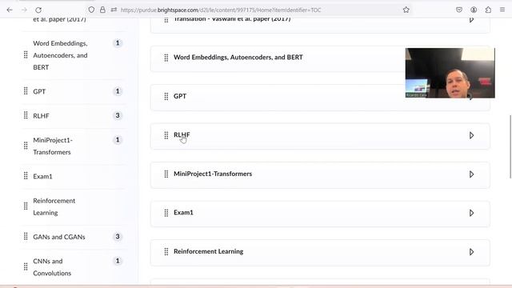The height and width of the screenshot is (288, 512).
Task: Bookmark this page with the star icon
Action: click(x=406, y=10)
